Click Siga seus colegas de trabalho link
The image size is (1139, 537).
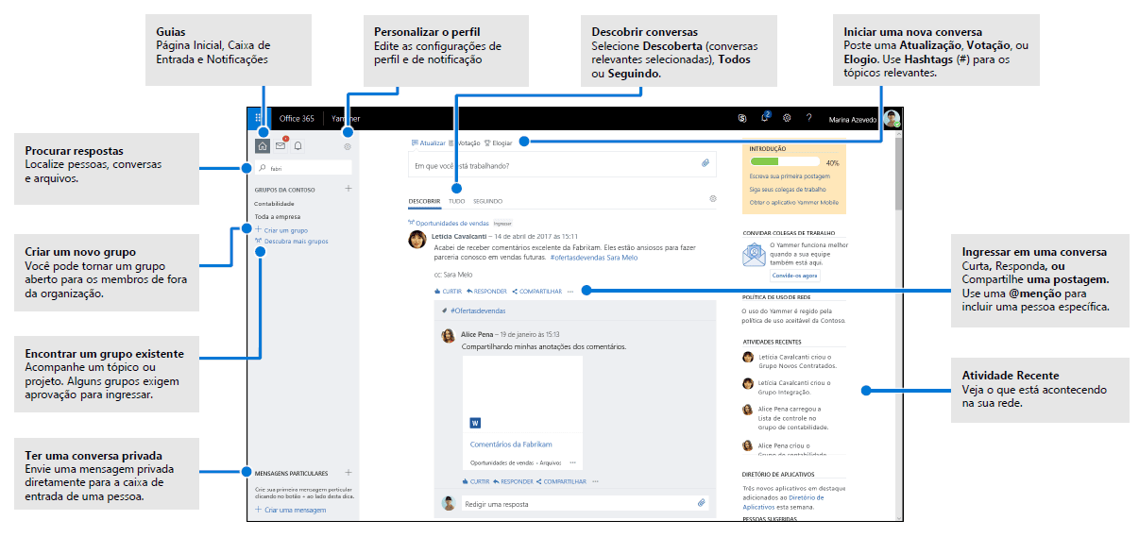pos(788,189)
